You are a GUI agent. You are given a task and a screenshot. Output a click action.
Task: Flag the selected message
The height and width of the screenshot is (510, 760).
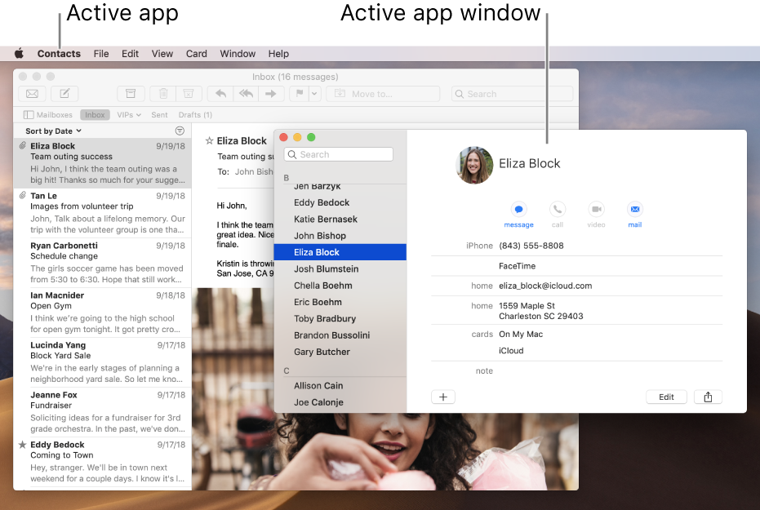(299, 94)
